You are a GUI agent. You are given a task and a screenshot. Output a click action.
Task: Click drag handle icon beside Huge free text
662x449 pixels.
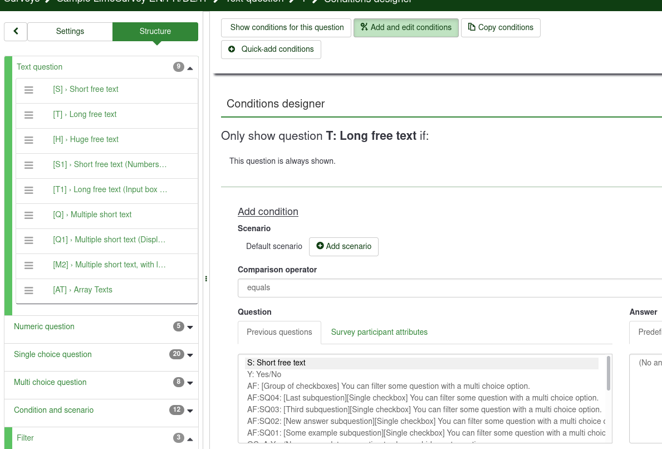[x=29, y=140]
